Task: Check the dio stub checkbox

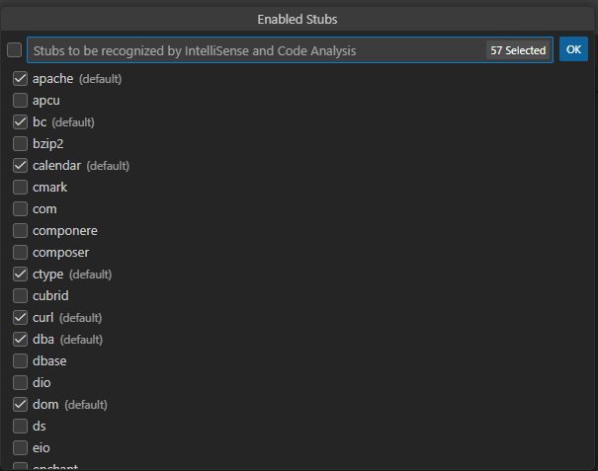Action: [x=20, y=382]
